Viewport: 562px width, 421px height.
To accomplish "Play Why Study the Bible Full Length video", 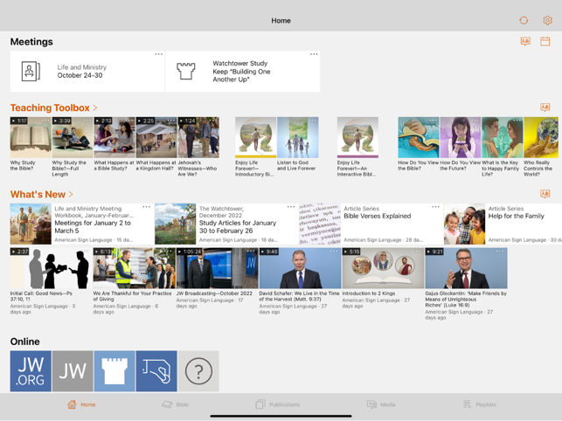I will click(73, 138).
